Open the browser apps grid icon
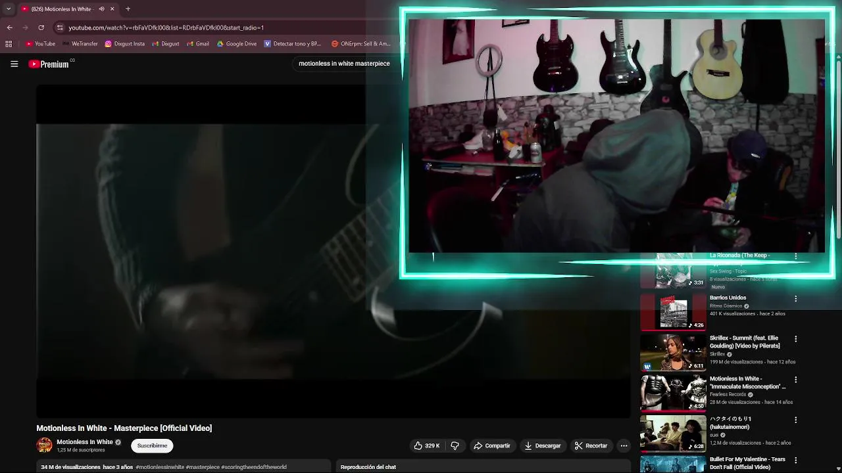842x473 pixels. (x=9, y=44)
